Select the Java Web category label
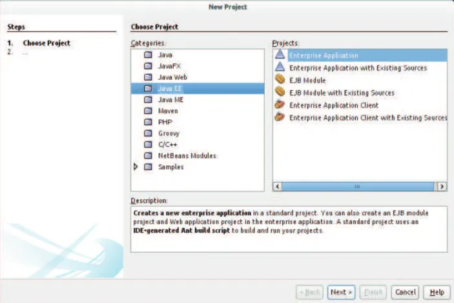The image size is (454, 303). point(172,77)
